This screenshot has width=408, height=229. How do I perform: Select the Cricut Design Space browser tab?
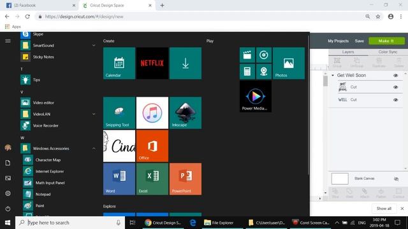(117, 6)
